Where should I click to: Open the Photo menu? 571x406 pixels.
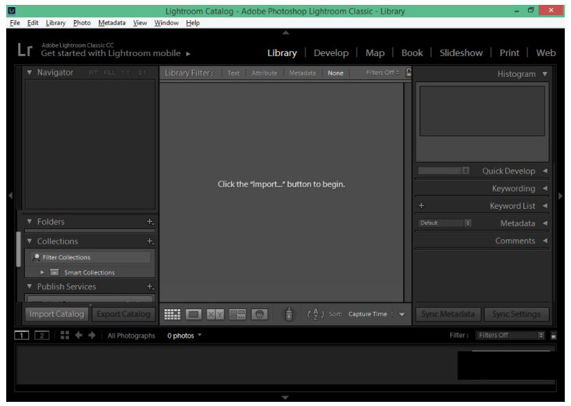click(x=82, y=23)
